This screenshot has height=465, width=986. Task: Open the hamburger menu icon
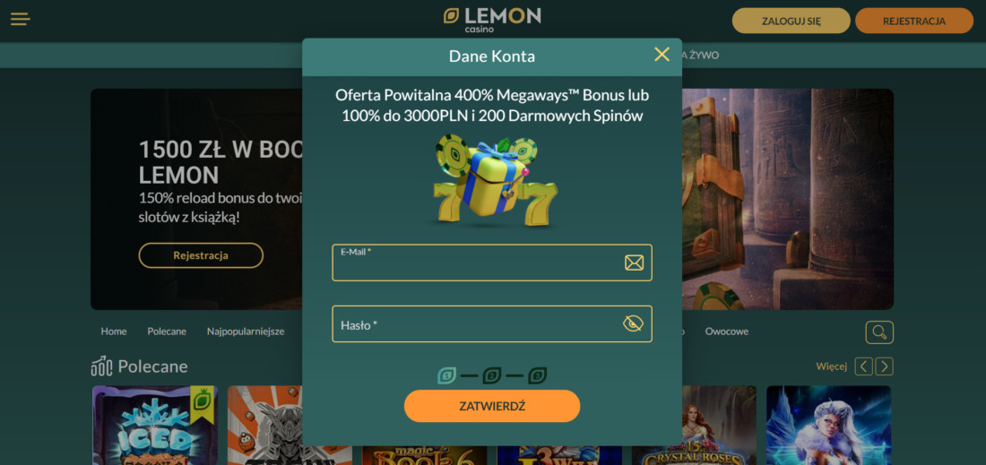(x=20, y=20)
